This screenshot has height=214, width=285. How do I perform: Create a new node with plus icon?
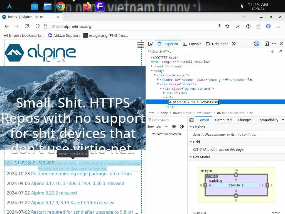coord(272,52)
